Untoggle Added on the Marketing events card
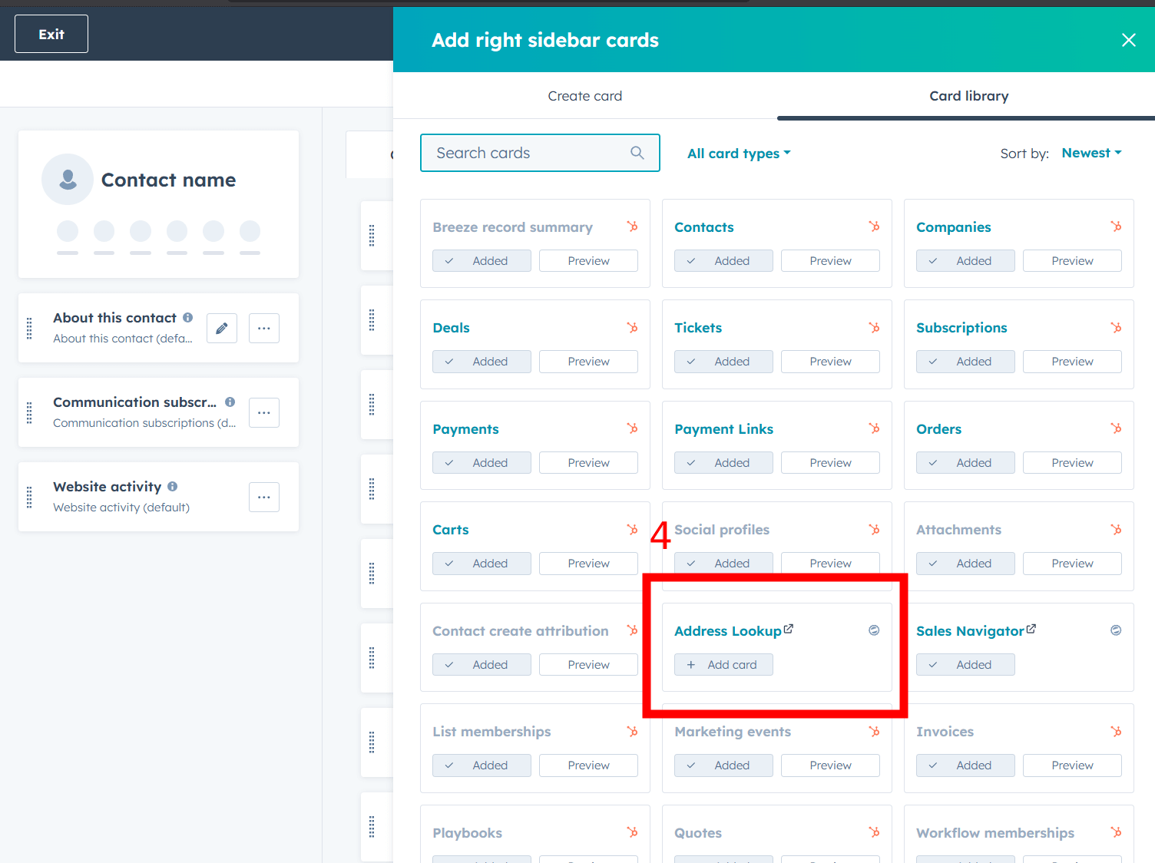The width and height of the screenshot is (1155, 863). [x=723, y=765]
